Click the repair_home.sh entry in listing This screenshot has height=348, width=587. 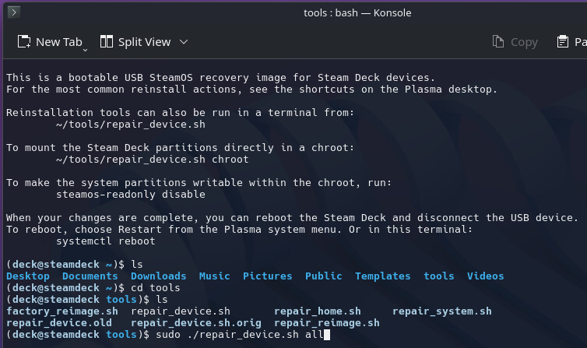(x=318, y=311)
